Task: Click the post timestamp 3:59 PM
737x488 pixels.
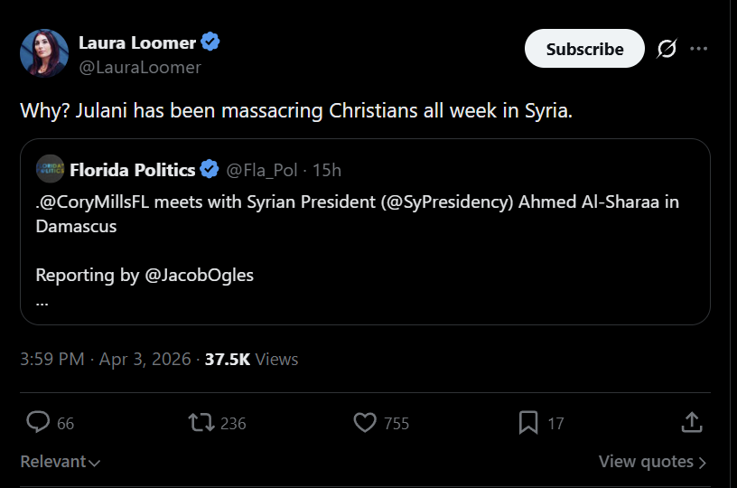Action: 52,359
